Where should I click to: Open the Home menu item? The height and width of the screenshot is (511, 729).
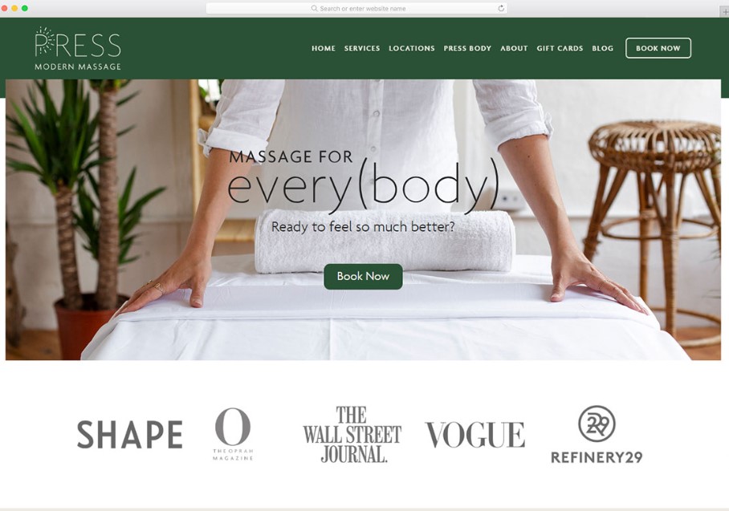click(323, 48)
